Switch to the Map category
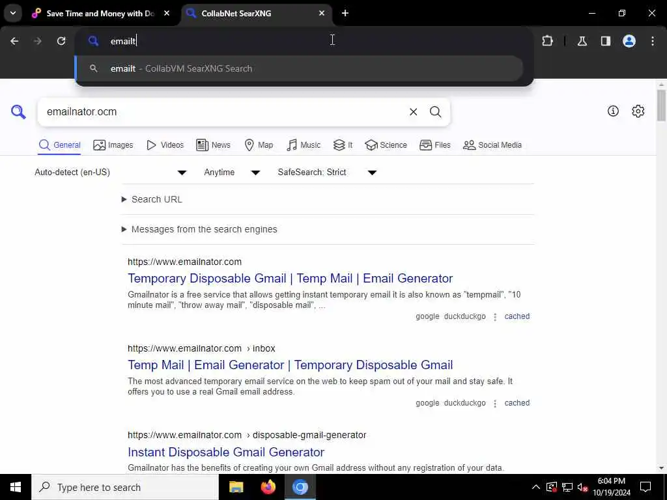Image resolution: width=667 pixels, height=500 pixels. point(259,145)
